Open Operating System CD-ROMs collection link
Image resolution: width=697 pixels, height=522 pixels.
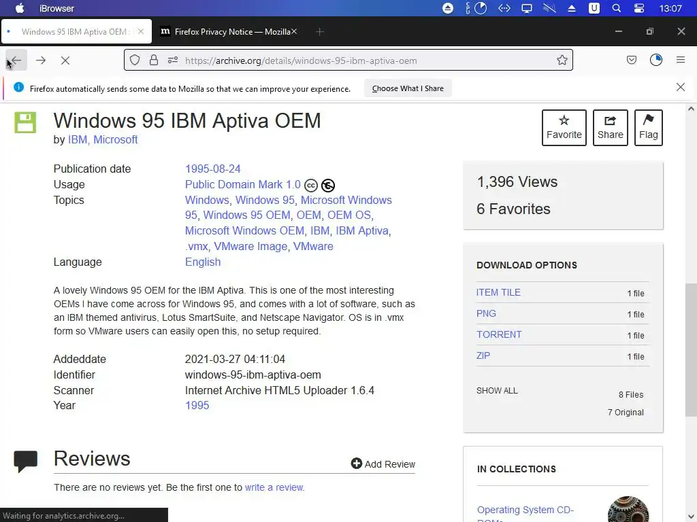pos(525,514)
